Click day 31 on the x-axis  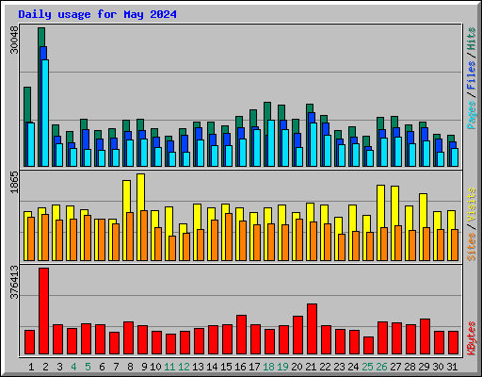tap(452, 367)
